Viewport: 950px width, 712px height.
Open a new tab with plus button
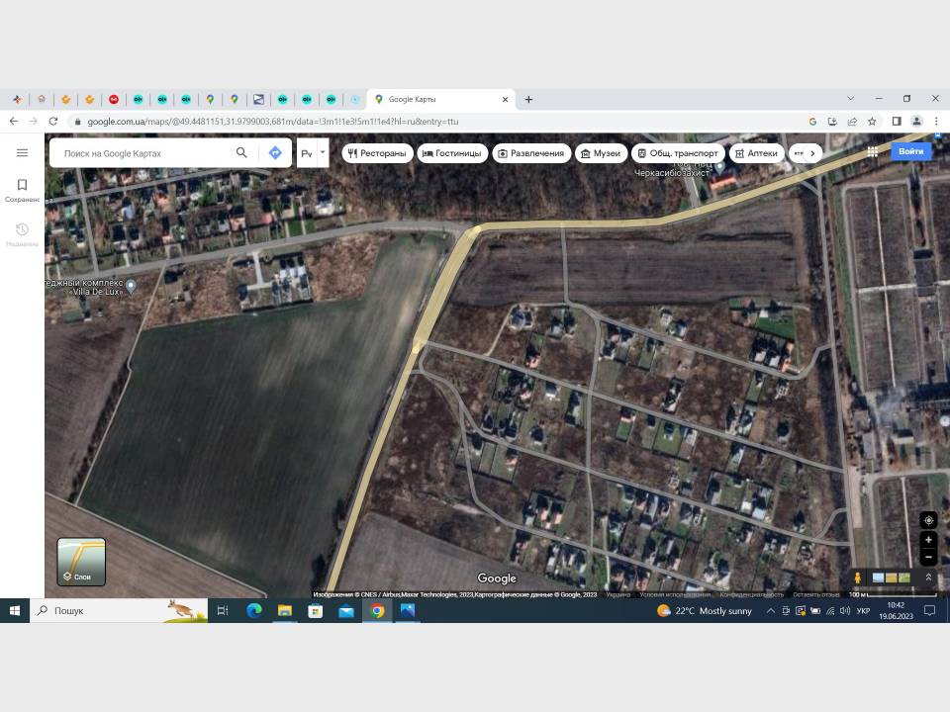(x=528, y=99)
